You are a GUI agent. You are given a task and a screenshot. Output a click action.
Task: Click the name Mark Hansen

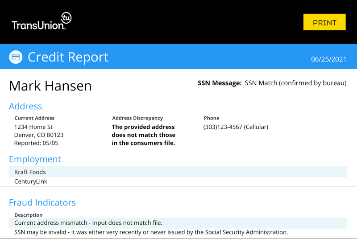point(50,86)
